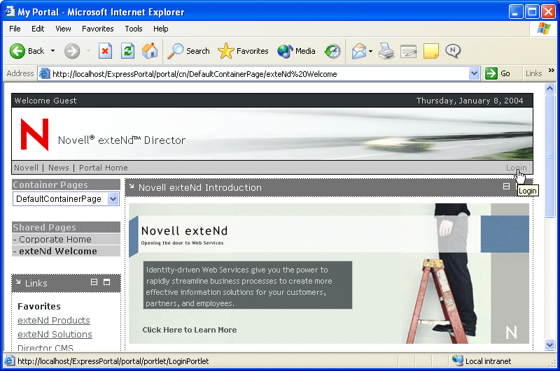Viewport: 560px width, 371px height.
Task: Open the File menu
Action: tap(15, 29)
